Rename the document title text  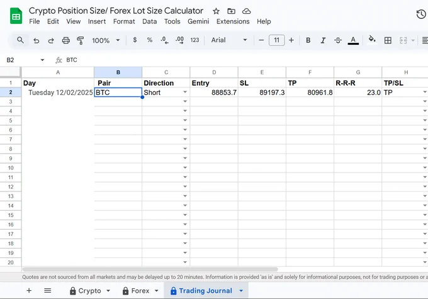[x=116, y=11]
